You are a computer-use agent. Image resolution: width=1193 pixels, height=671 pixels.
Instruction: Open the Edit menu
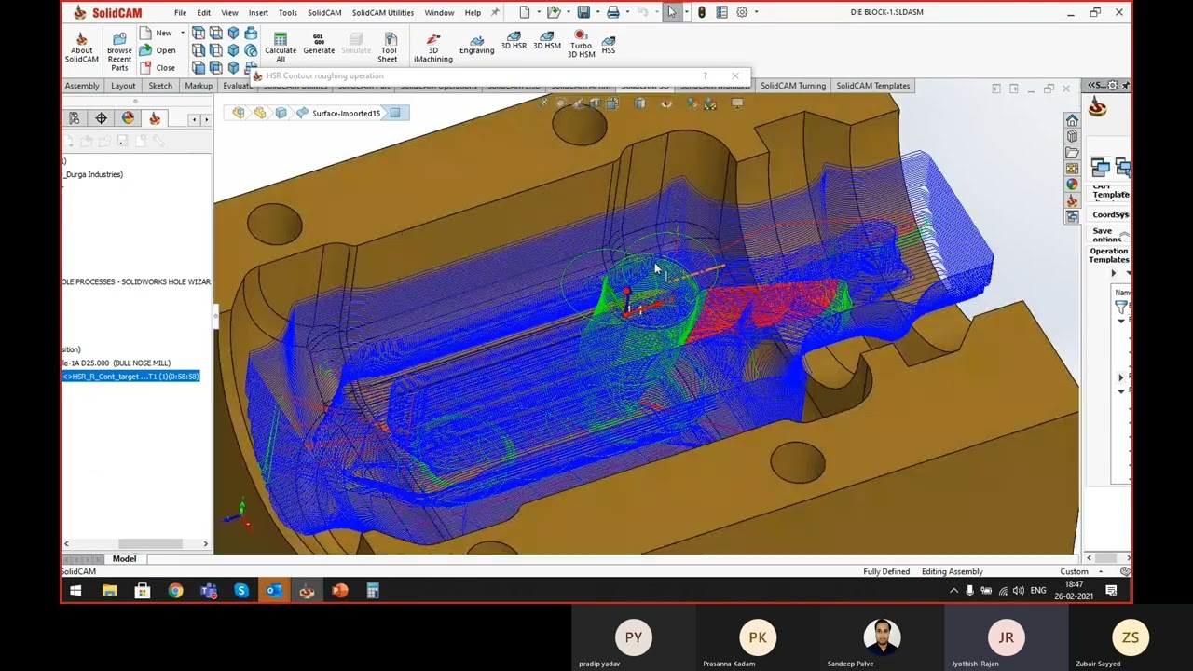coord(203,13)
